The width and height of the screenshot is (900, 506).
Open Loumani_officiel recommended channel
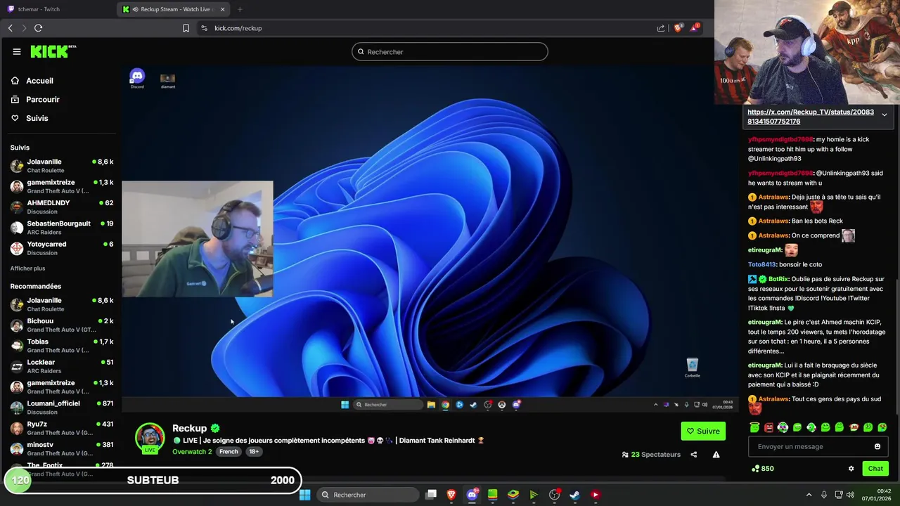pos(62,408)
